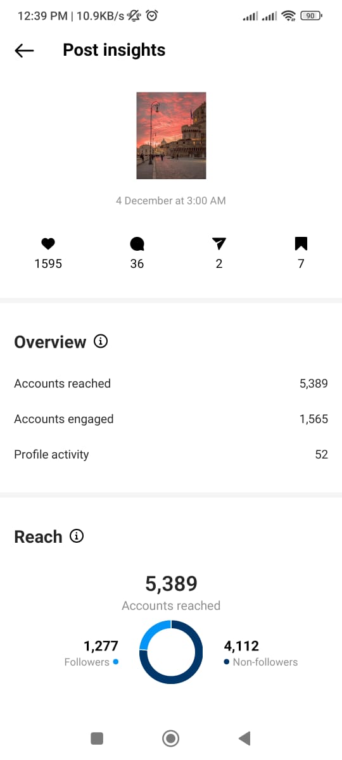Tap the Followers light blue dot
The height and width of the screenshot is (760, 342).
tap(116, 662)
